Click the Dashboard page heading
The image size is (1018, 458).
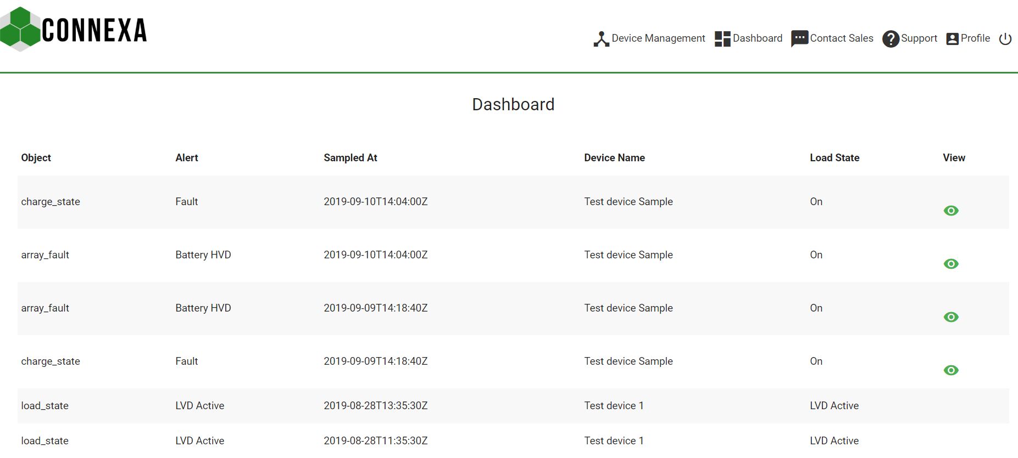[x=513, y=104]
